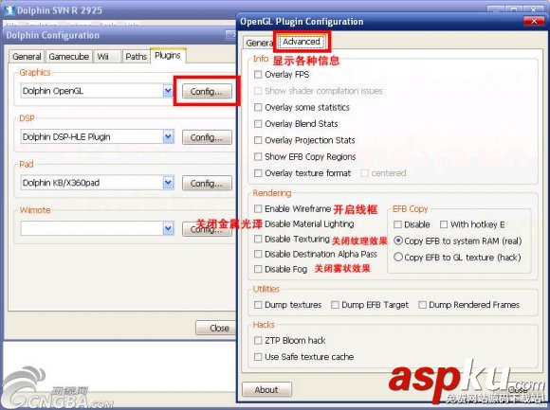Open the DSP plugin dropdown arrow
This screenshot has width=550, height=410.
click(x=168, y=137)
